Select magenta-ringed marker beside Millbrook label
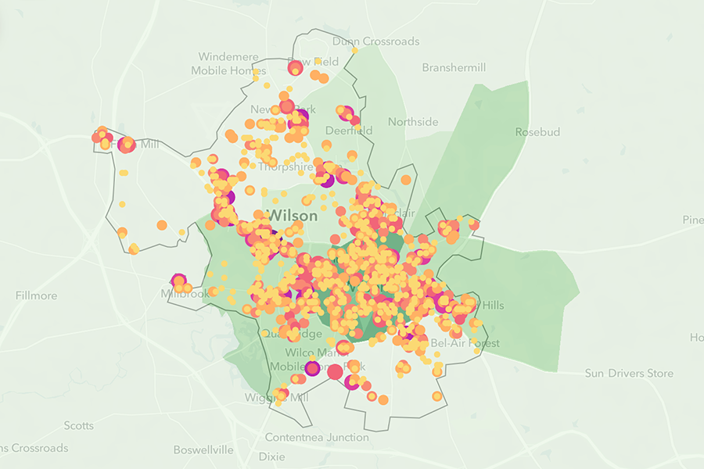704x469 pixels. click(178, 281)
